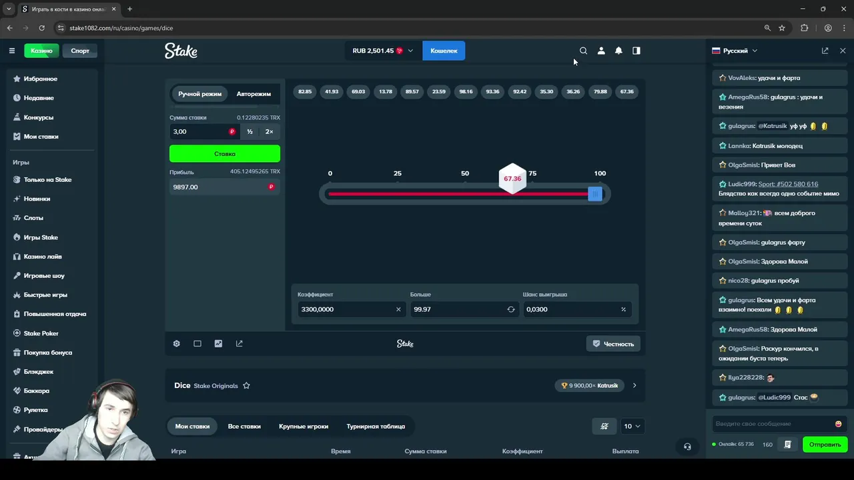The image size is (854, 480).
Task: Send chat message with Отправить
Action: [825, 444]
